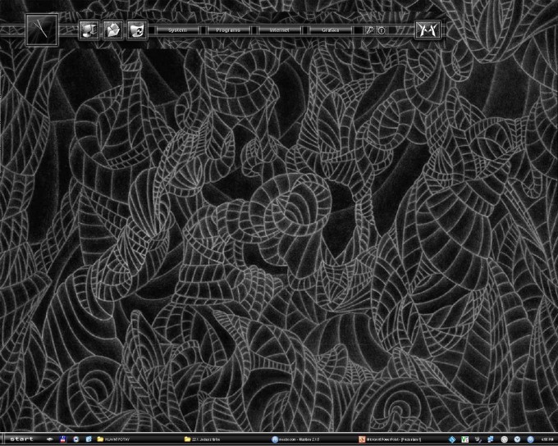This screenshot has height=446, width=558.
Task: Click the floppy disk quick launch icon
Action: point(63,439)
